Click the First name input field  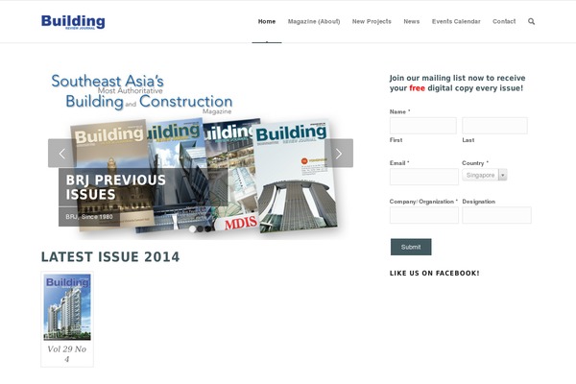coord(423,126)
